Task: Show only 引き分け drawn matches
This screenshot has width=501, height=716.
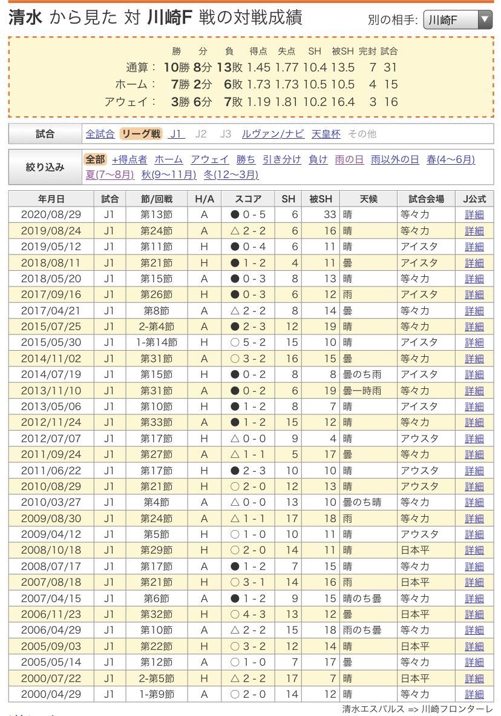Action: [x=281, y=159]
